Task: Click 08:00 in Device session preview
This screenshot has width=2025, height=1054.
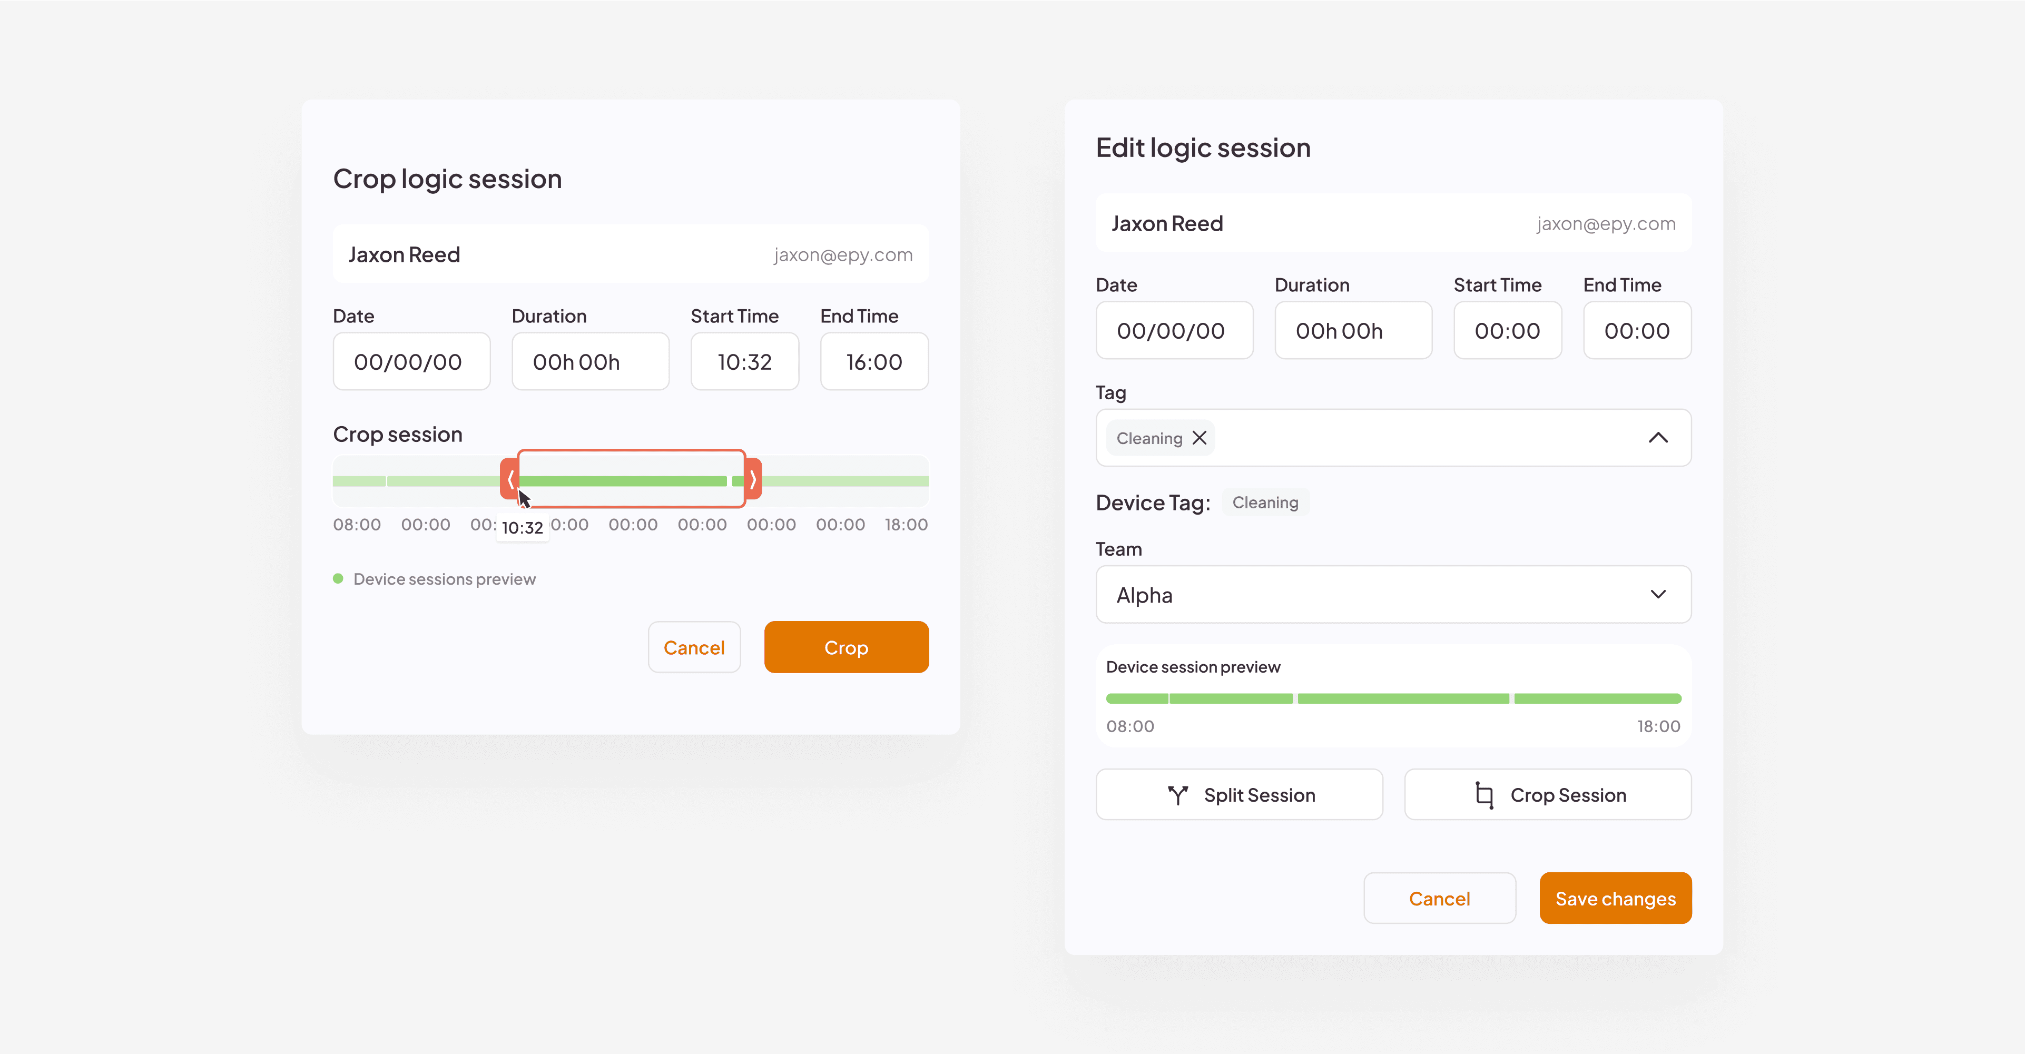Action: click(x=1129, y=726)
